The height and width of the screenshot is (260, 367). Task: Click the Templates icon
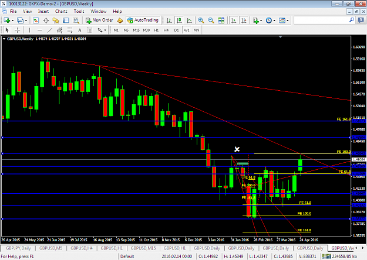coord(282,20)
